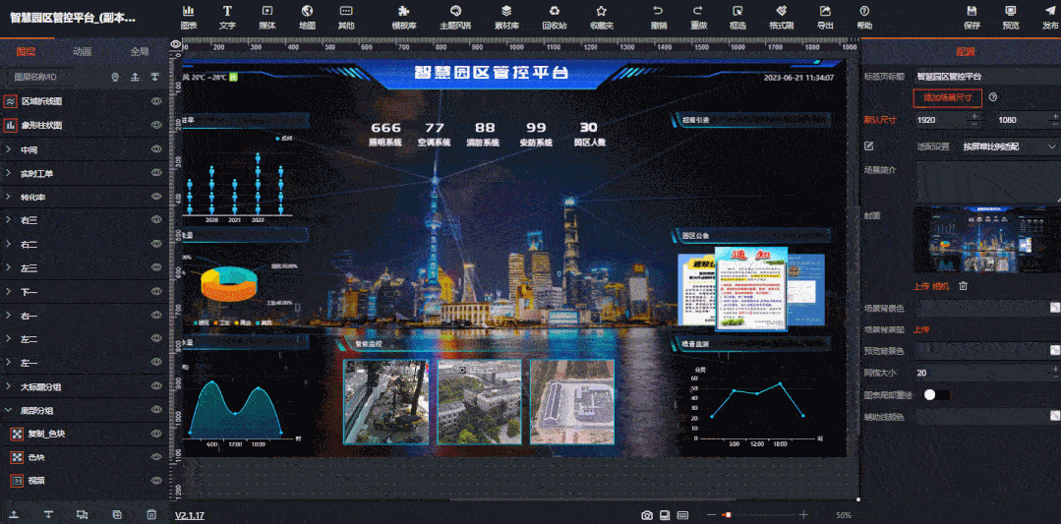Click the 上传 link under the cover thumbnail

920,286
